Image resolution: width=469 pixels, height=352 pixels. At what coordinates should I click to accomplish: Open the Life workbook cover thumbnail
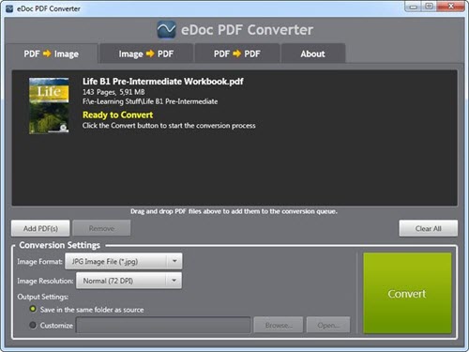pyautogui.click(x=49, y=106)
